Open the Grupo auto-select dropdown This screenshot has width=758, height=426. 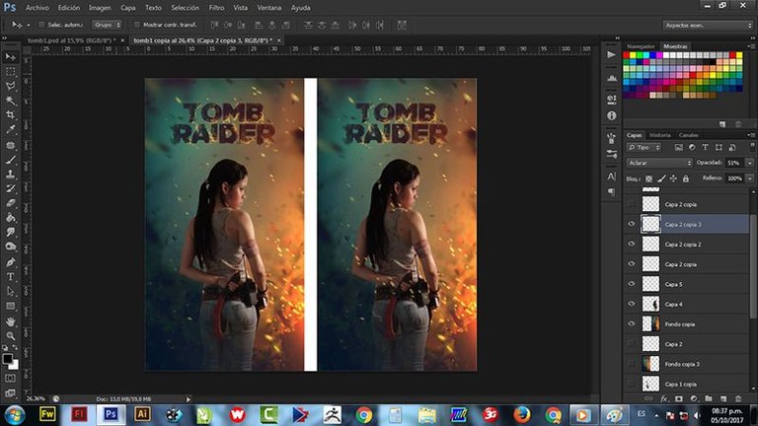coord(107,25)
